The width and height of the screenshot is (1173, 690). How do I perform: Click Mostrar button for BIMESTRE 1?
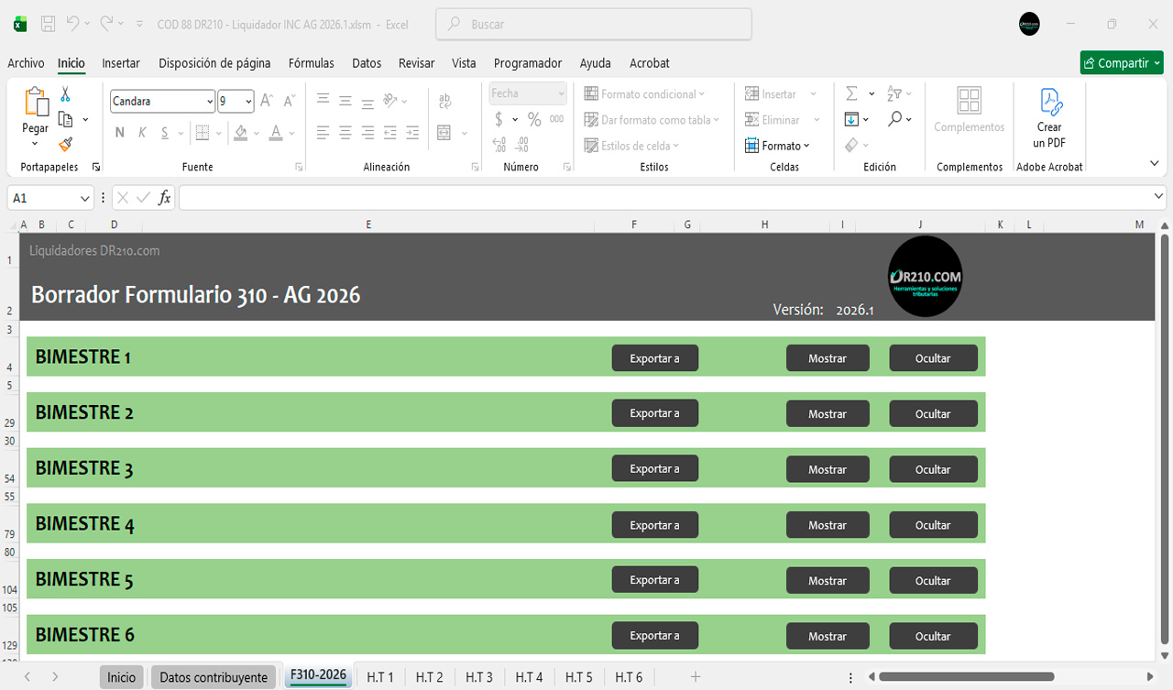tap(827, 358)
